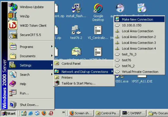Open the test76_2 connection
168x117 pixels.
139,66
